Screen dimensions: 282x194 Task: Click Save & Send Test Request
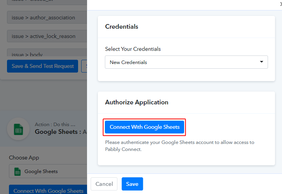click(x=42, y=66)
